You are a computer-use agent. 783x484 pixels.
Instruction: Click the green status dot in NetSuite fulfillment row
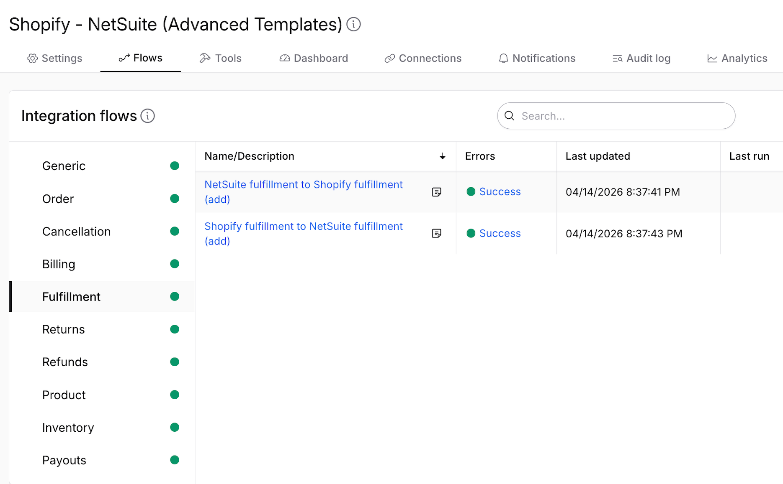click(x=471, y=191)
